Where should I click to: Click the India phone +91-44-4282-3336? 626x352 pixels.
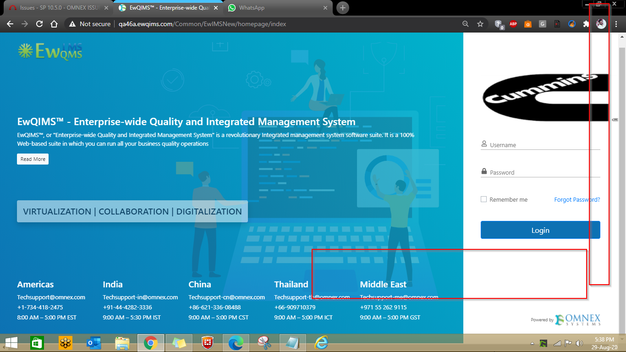127,307
